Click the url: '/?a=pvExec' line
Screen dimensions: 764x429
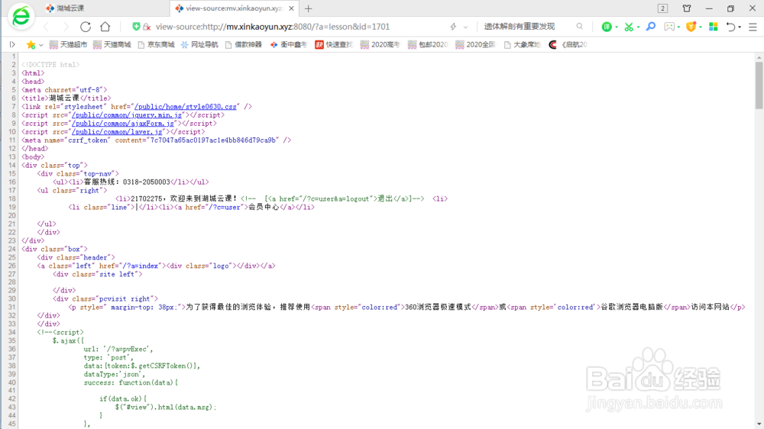[x=118, y=349]
